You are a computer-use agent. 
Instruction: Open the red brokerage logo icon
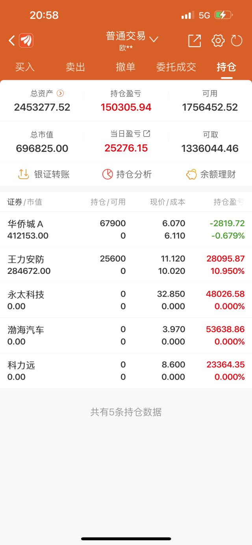[26, 40]
